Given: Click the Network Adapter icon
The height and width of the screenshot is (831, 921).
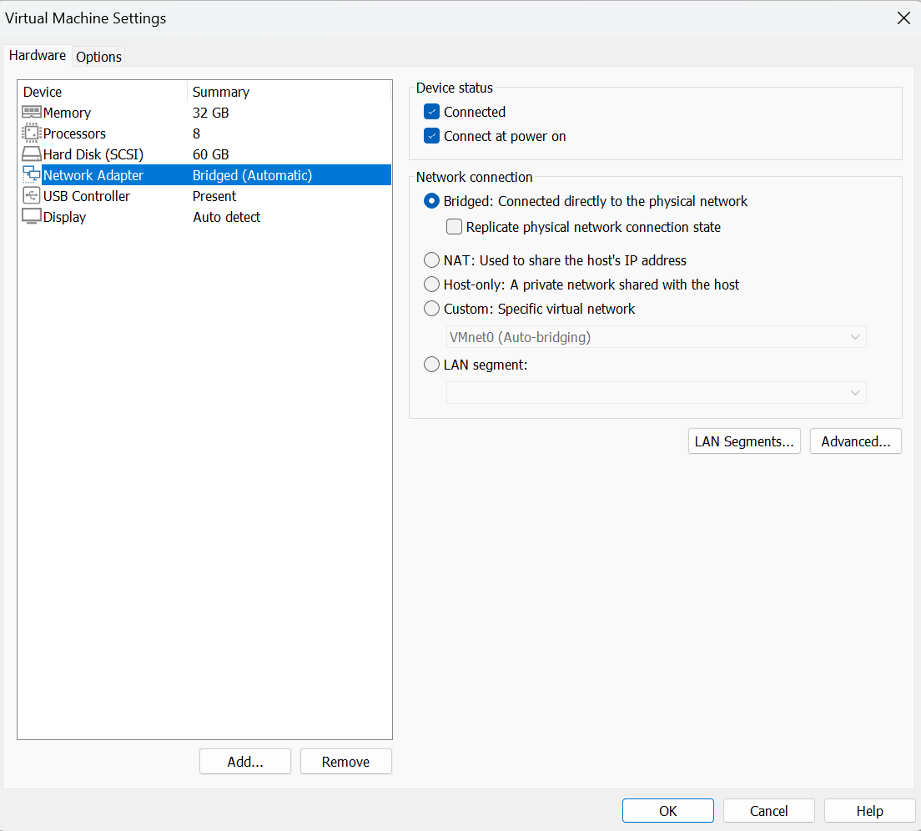Looking at the screenshot, I should point(32,174).
